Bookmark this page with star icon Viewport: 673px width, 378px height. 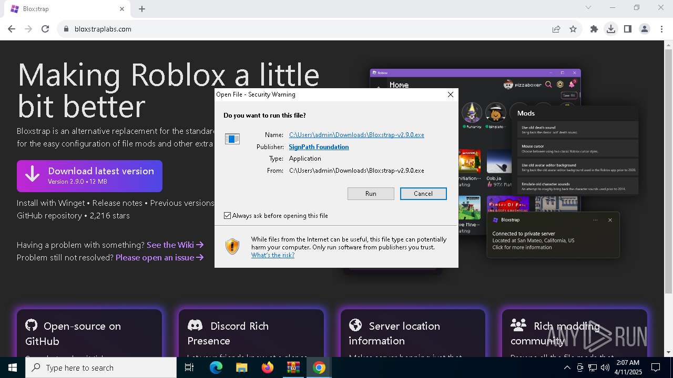573,29
